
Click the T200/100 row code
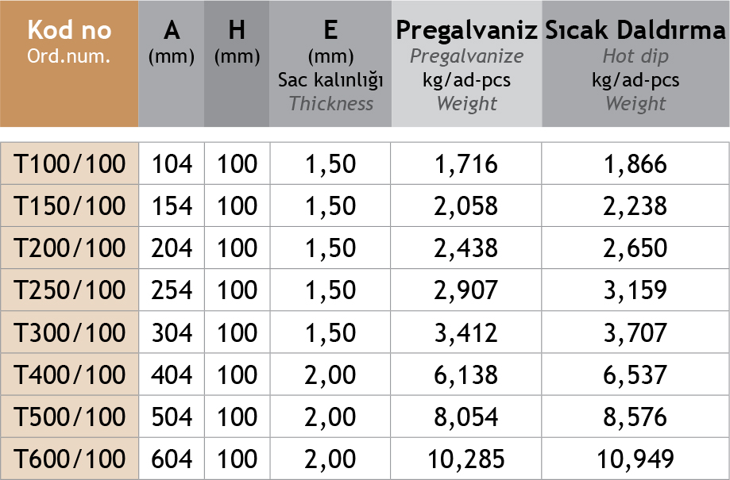[x=70, y=248]
